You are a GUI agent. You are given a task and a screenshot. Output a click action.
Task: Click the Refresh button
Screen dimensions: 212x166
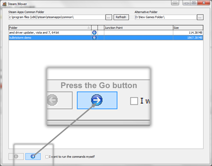121,17
